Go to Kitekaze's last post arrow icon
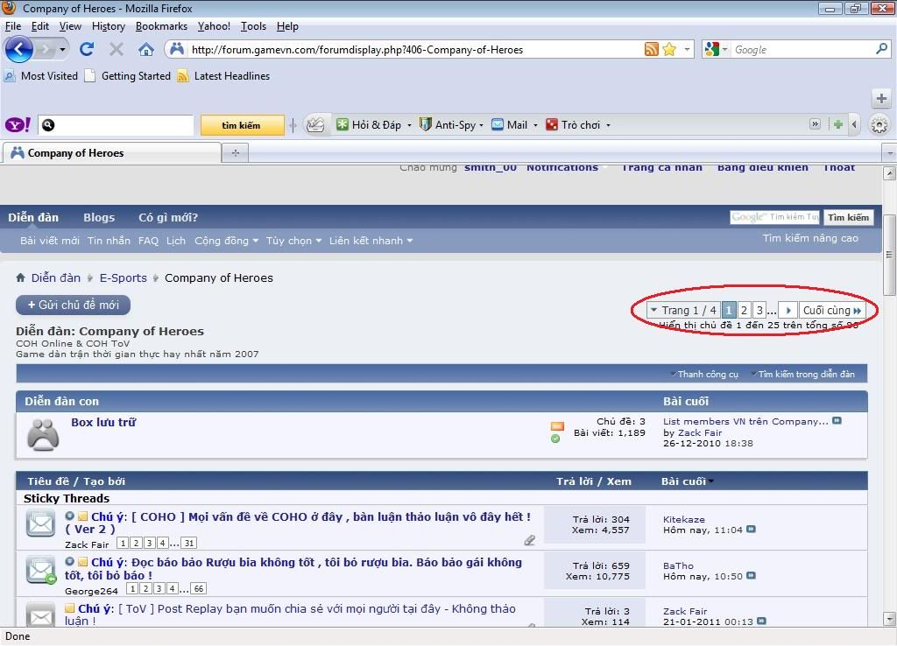 (x=751, y=530)
